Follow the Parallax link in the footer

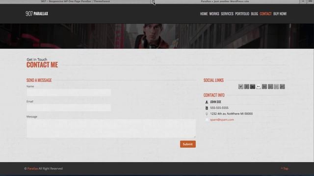point(33,169)
